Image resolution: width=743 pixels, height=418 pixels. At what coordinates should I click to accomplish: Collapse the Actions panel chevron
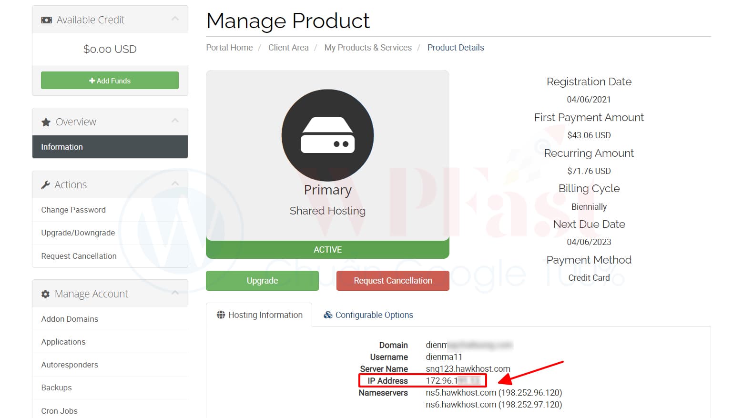pos(175,184)
